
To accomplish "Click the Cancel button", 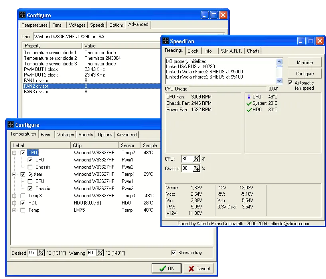I will [199, 268].
